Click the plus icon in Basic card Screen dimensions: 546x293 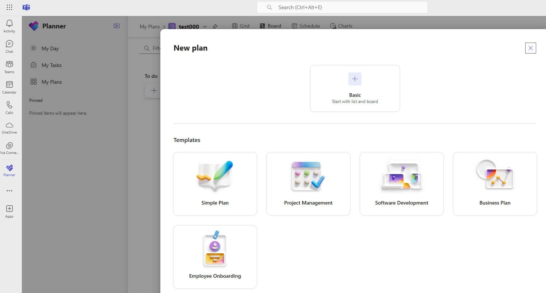pos(355,79)
